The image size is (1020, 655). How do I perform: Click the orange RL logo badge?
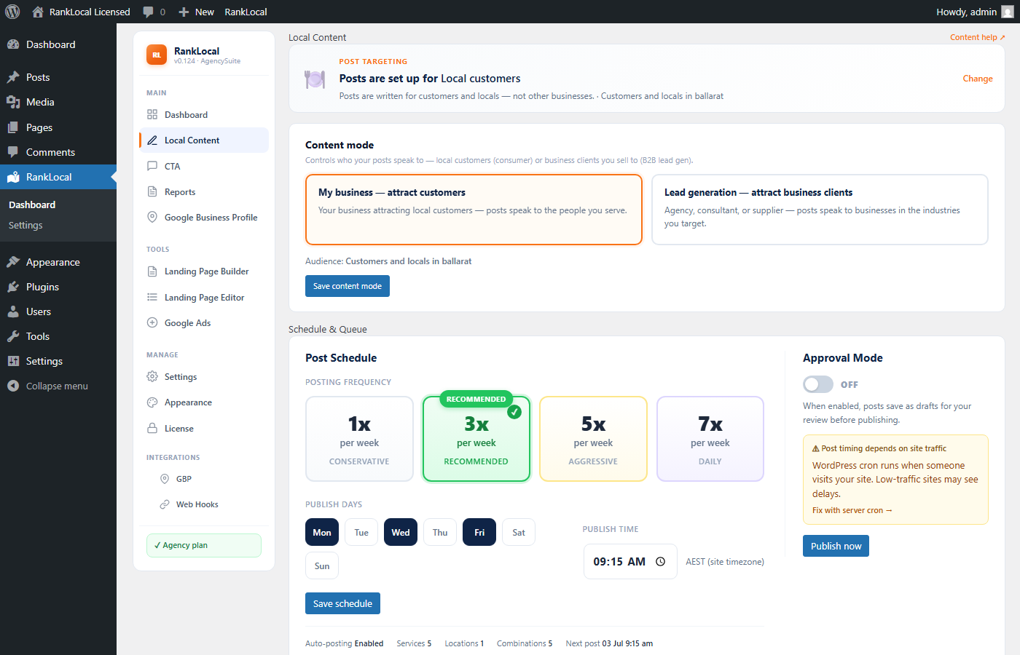(157, 55)
